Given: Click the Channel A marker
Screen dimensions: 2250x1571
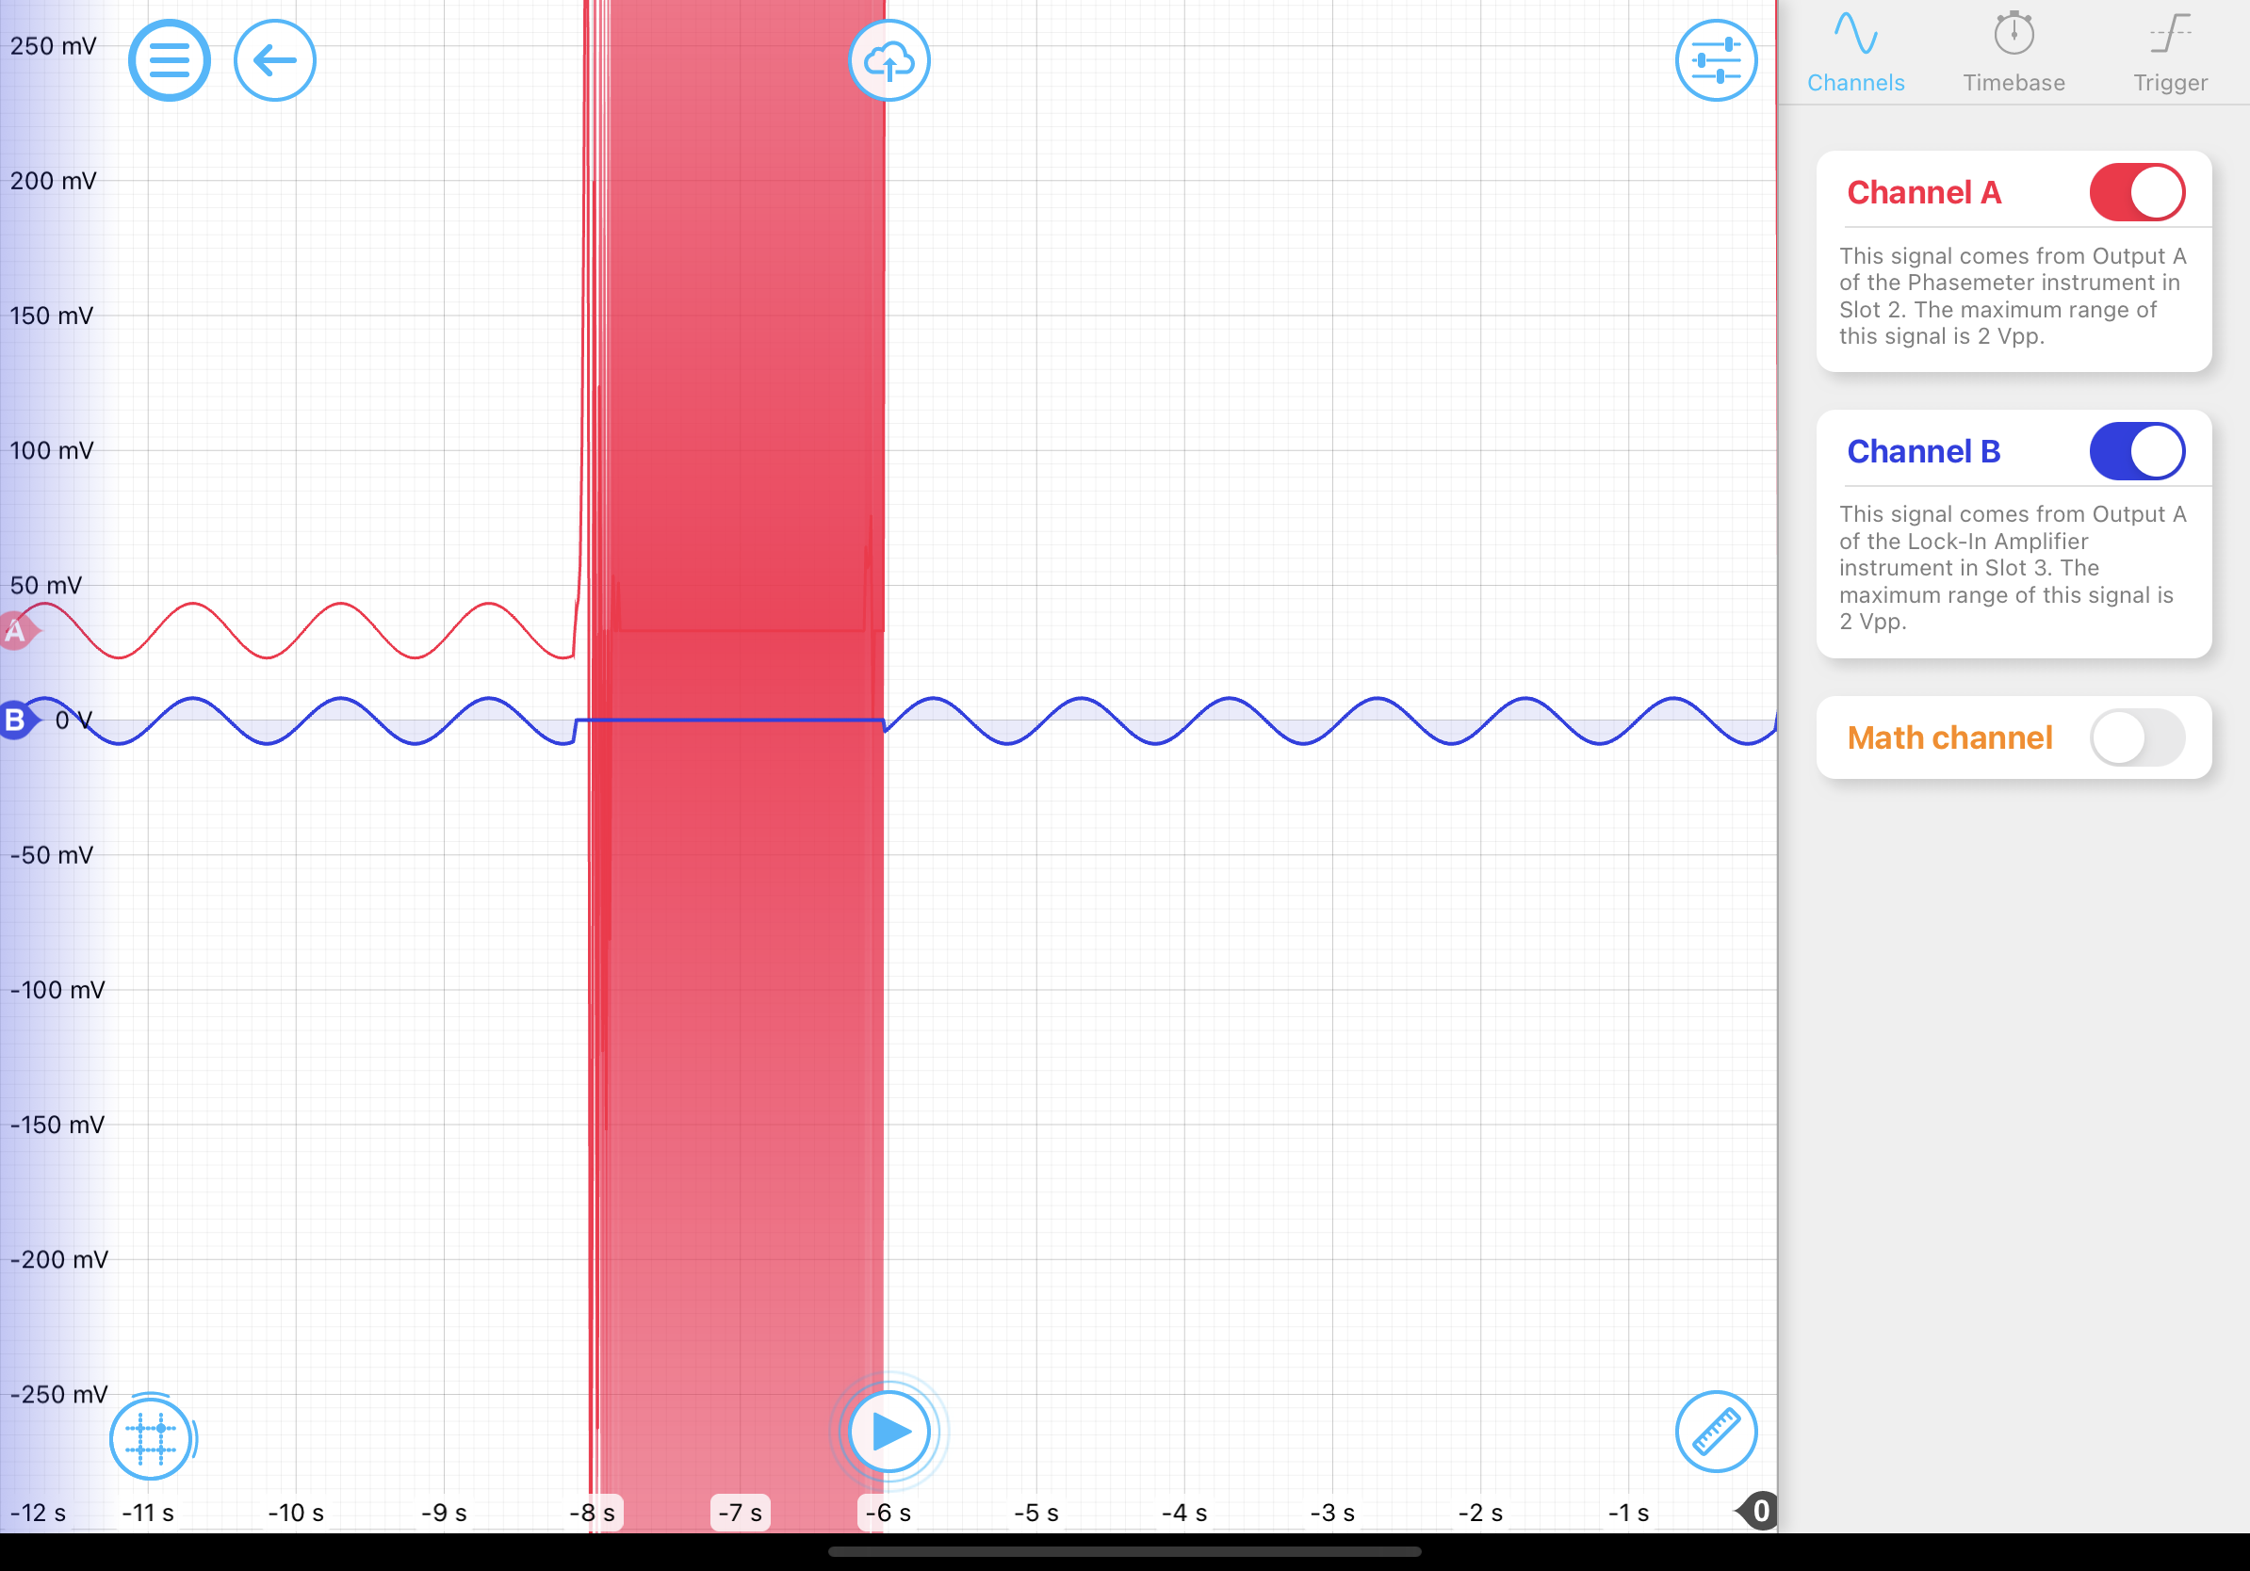Looking at the screenshot, I should (x=16, y=631).
